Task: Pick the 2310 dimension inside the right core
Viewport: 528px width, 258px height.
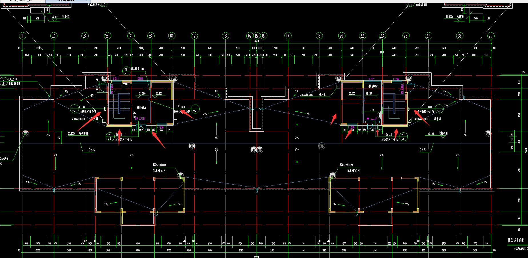Action: tap(372, 110)
